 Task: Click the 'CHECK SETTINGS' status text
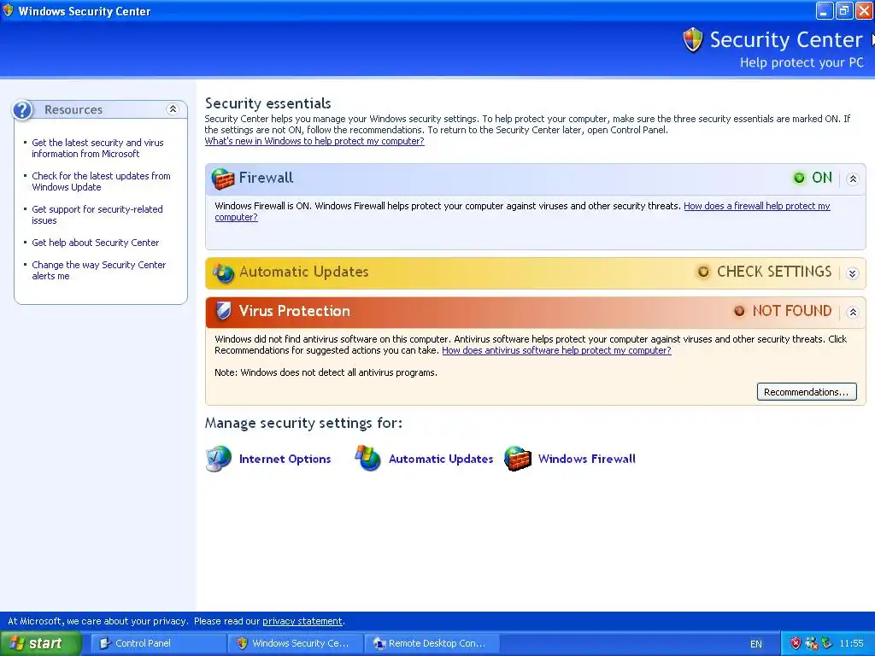[774, 272]
